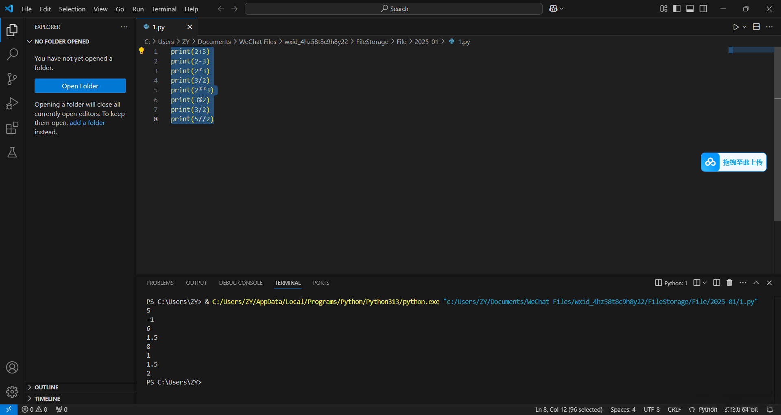Open the Manage gear settings icon
The height and width of the screenshot is (415, 781).
point(12,392)
